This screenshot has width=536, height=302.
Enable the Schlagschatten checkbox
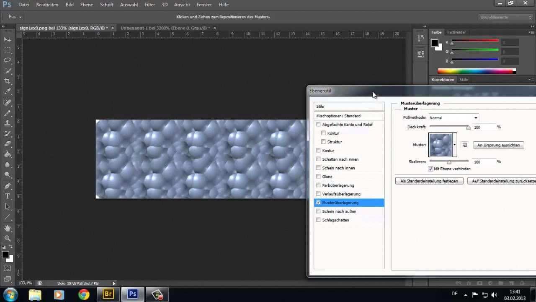pos(318,220)
